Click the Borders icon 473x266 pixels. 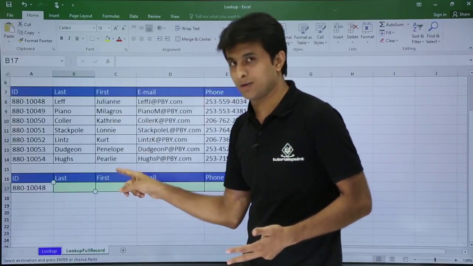[92, 38]
